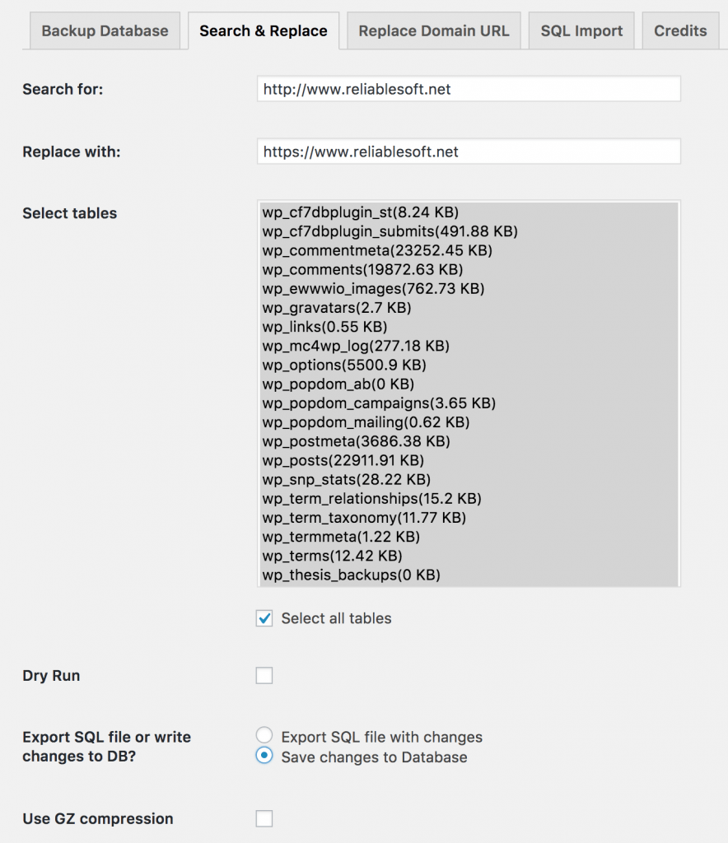Click the Search for input field
This screenshot has width=728, height=843.
point(469,89)
